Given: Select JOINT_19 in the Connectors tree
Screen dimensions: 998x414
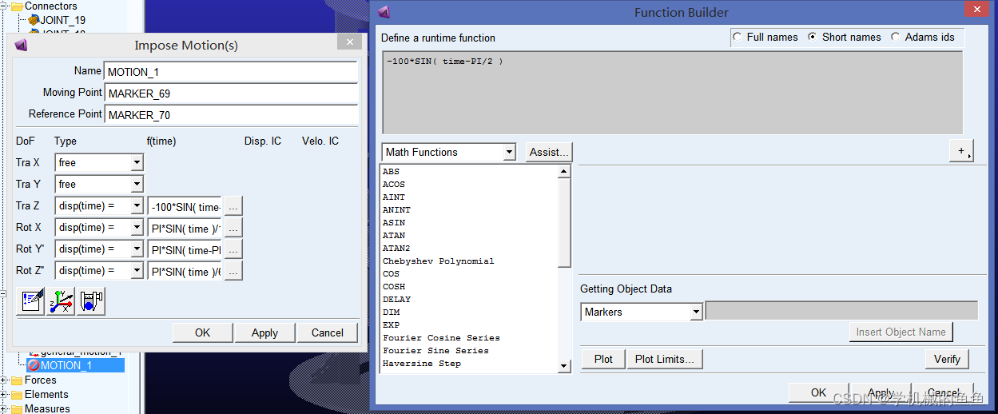Looking at the screenshot, I should pos(62,20).
